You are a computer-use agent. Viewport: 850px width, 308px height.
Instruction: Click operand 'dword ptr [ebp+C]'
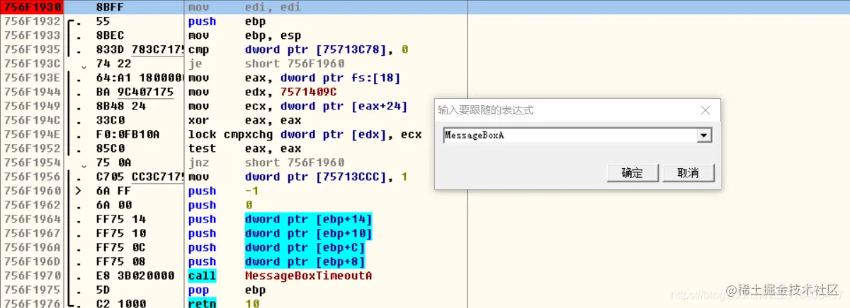tap(305, 247)
